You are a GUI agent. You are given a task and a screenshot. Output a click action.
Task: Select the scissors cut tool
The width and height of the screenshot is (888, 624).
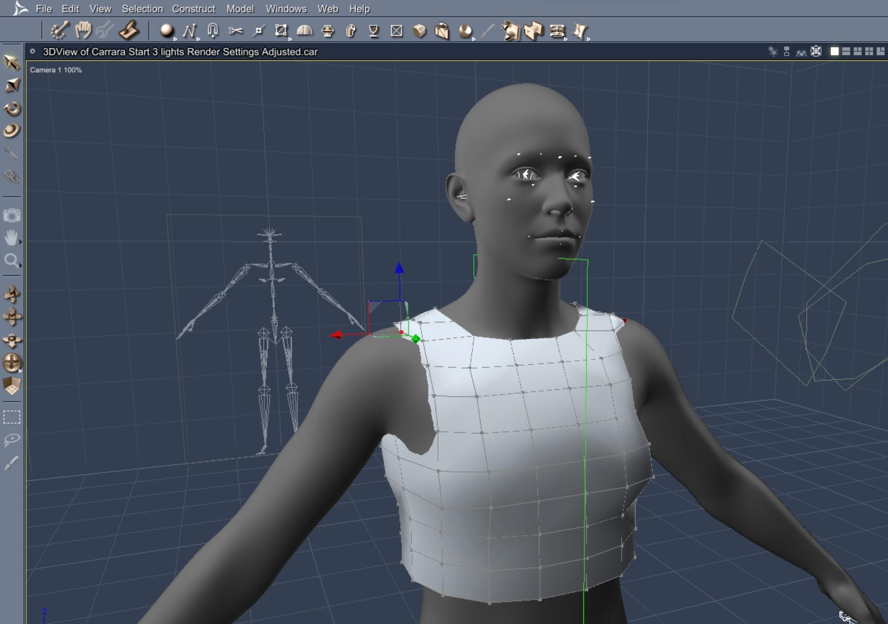(x=235, y=31)
